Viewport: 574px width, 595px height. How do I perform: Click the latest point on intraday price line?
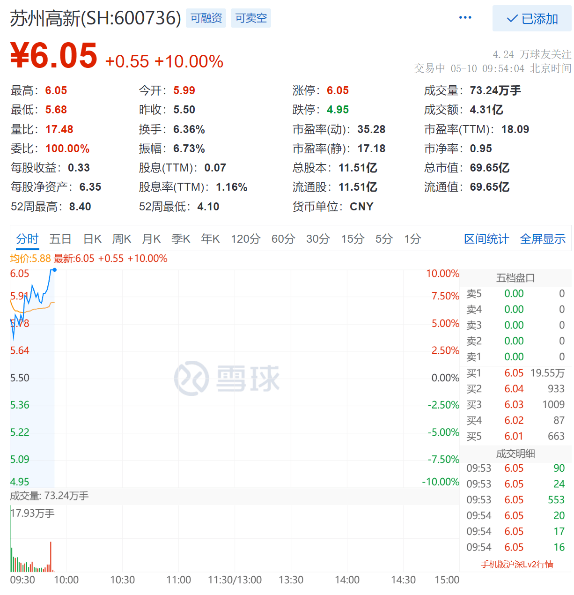(x=54, y=270)
